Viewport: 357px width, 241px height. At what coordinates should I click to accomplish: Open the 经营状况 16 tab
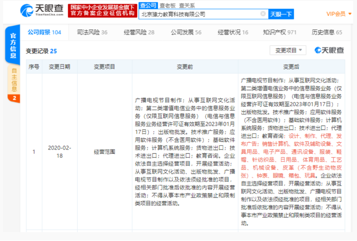[233, 32]
